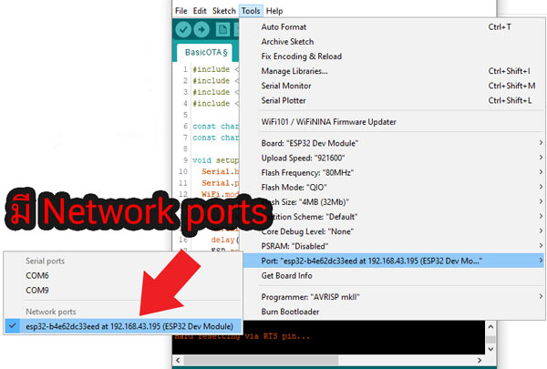Toggle the esp32-b4e62dc33eed network port checkmark
Viewport: 547px width, 369px height.
click(x=123, y=326)
